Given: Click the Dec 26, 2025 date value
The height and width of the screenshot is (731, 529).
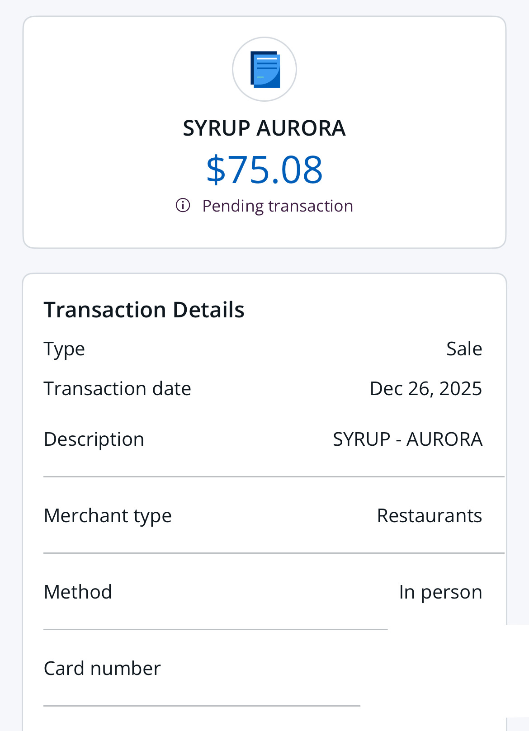Looking at the screenshot, I should tap(425, 388).
